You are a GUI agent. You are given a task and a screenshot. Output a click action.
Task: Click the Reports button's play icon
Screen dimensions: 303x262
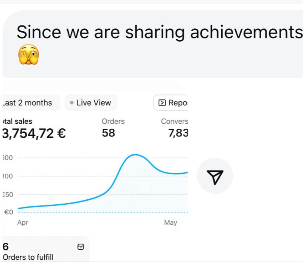pos(162,103)
